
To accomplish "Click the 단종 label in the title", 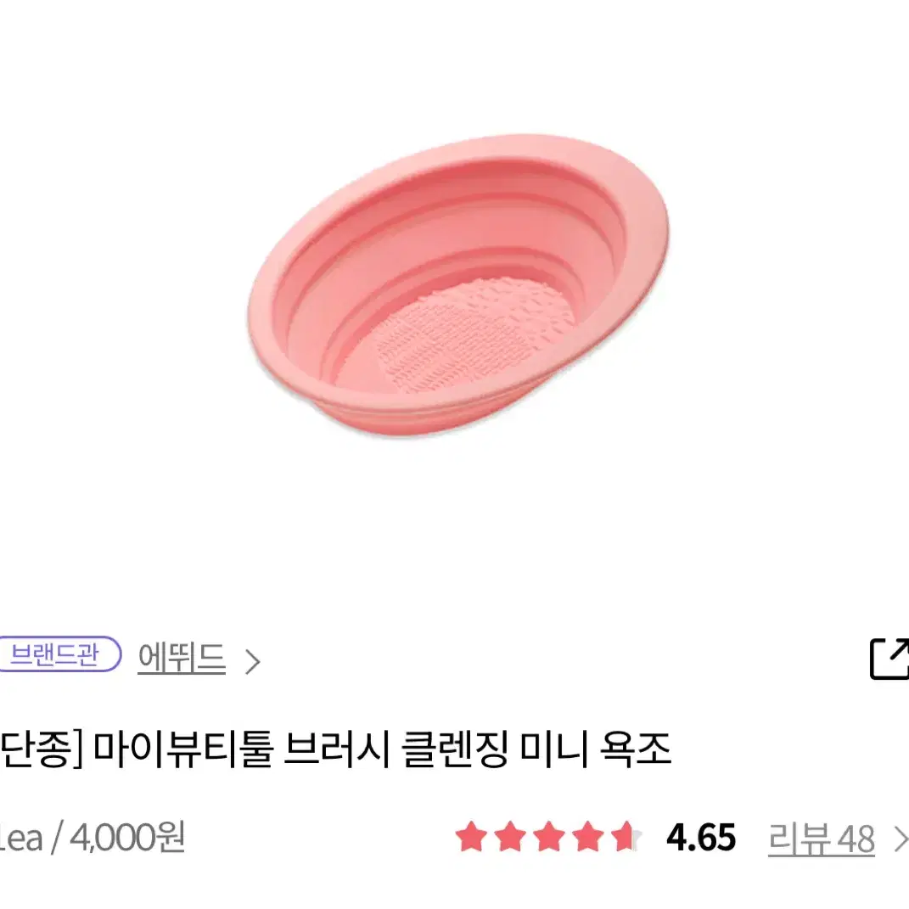I will [38, 749].
